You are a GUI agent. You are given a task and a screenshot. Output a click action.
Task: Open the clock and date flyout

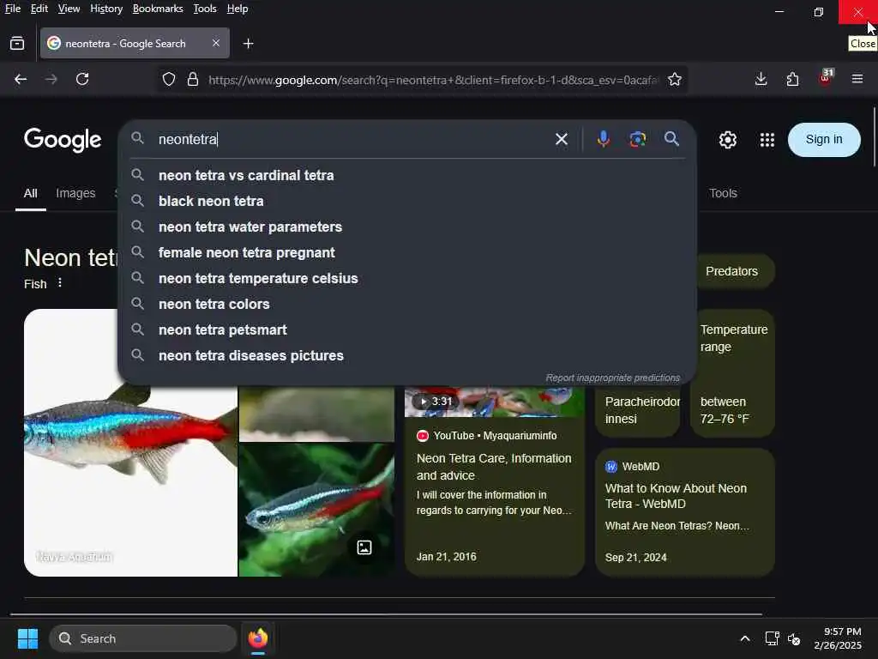[838, 638]
